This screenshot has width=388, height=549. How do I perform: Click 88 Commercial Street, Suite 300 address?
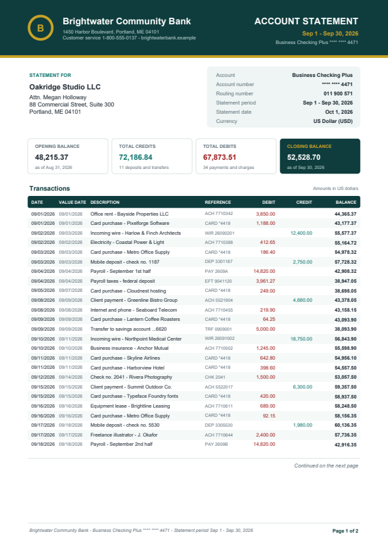(72, 105)
